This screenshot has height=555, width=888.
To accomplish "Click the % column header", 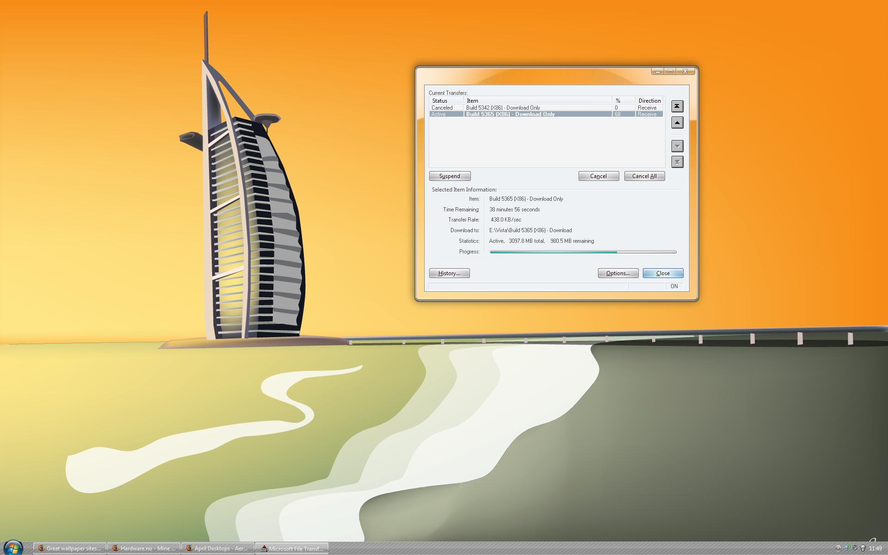I will coord(623,100).
